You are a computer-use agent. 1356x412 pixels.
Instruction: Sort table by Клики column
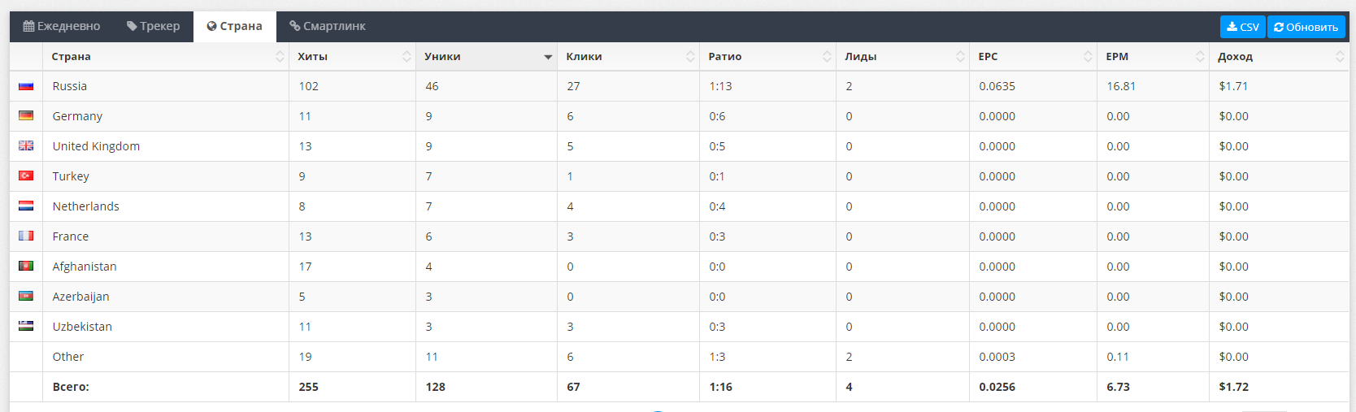[628, 57]
